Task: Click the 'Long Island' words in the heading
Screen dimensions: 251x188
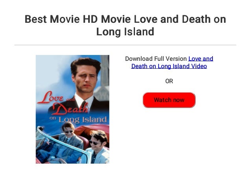Action: click(x=125, y=31)
